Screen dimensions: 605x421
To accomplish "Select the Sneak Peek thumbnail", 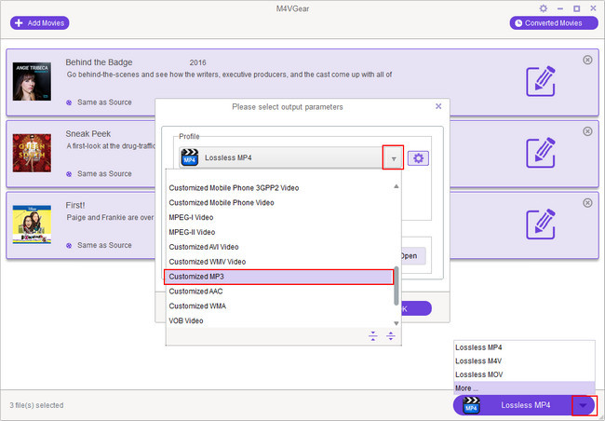I will [32, 153].
